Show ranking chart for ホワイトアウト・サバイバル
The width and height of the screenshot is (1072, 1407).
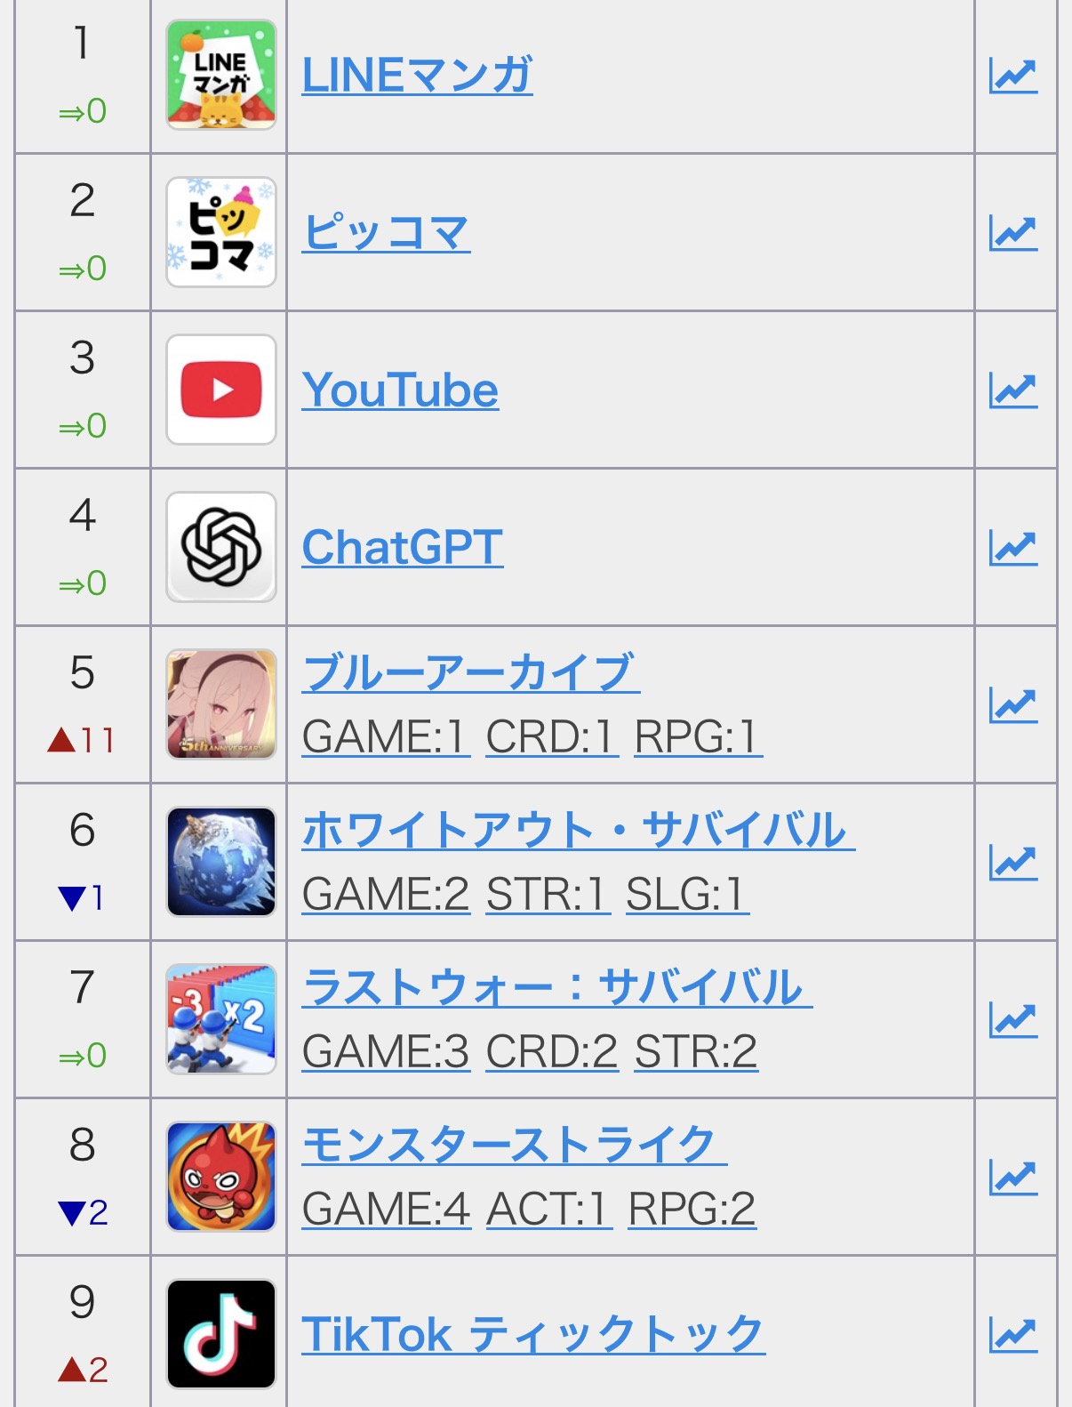(1013, 863)
